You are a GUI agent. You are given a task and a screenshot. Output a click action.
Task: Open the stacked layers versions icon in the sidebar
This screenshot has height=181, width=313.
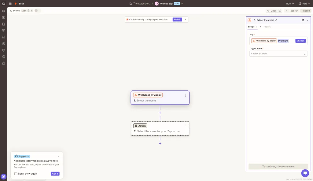coord(3,63)
